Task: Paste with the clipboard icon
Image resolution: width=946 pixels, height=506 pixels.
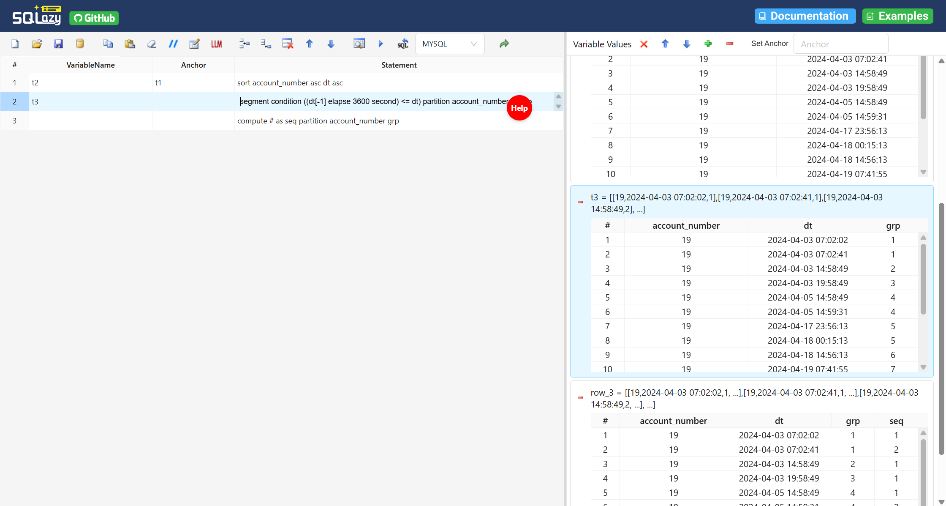Action: 130,44
